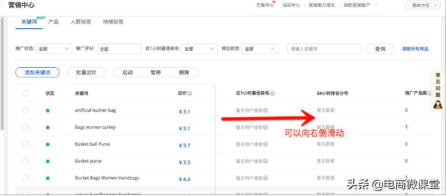Click the 添加关键词 button

click(37, 72)
